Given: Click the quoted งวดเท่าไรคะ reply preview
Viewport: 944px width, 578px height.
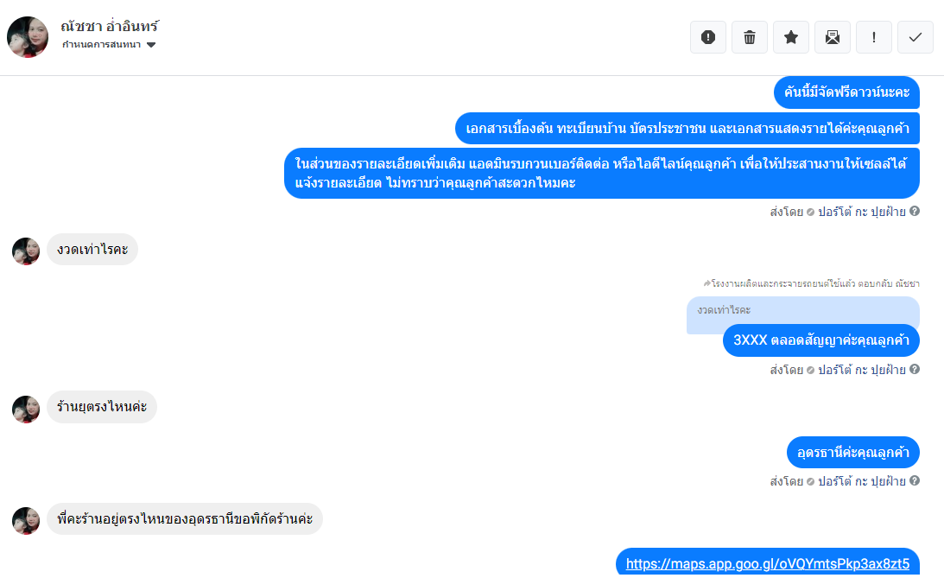Looking at the screenshot, I should click(802, 310).
